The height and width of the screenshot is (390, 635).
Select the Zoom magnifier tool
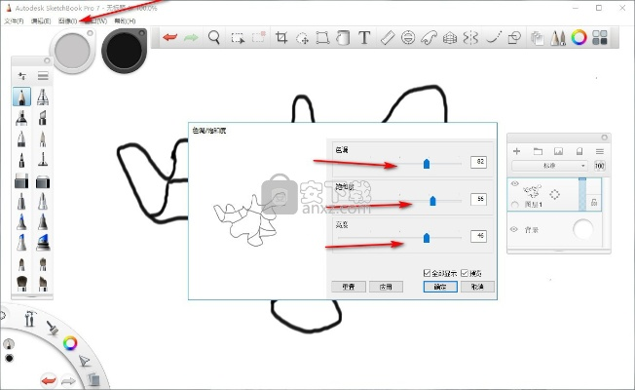pyautogui.click(x=214, y=37)
